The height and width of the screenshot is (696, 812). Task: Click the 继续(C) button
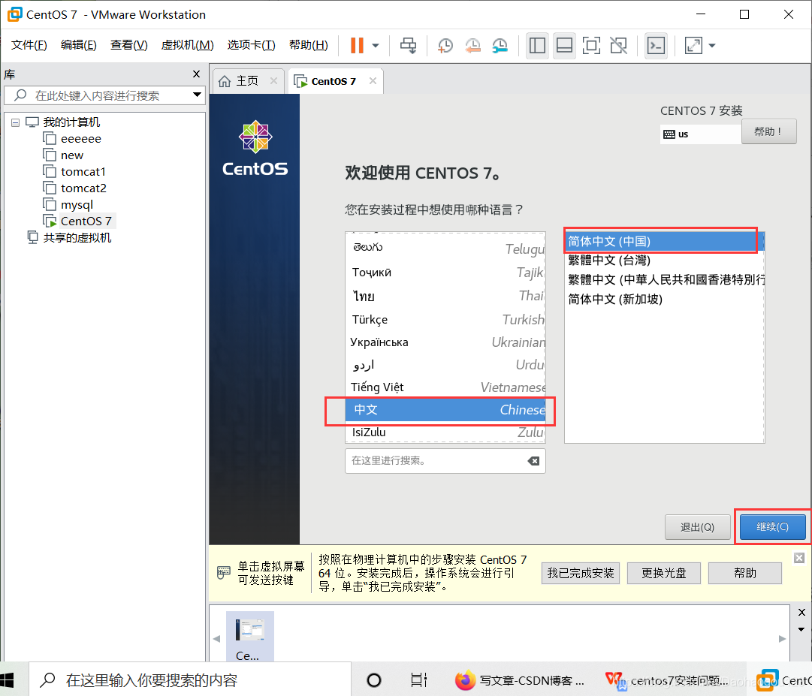point(772,527)
